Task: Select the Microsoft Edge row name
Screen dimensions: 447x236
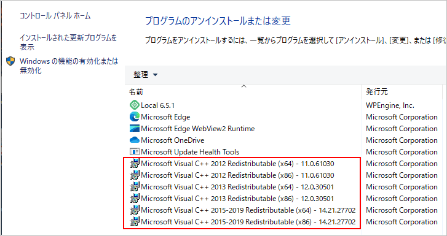Action: tap(165, 117)
